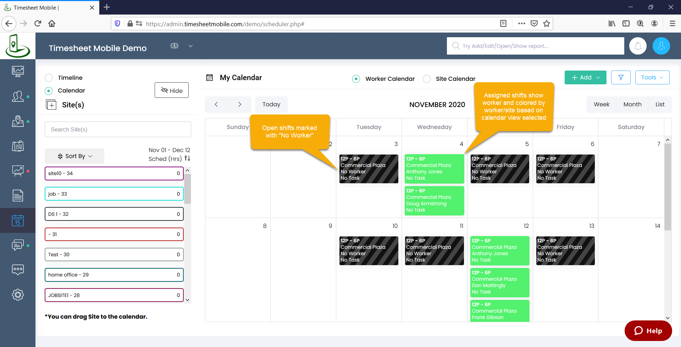
Task: Open the Tools dropdown menu
Action: click(x=652, y=78)
